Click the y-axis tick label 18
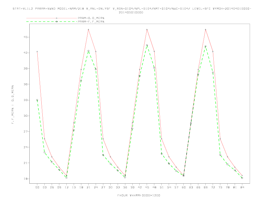Viewport: 264px width, 204px height. click(26, 179)
